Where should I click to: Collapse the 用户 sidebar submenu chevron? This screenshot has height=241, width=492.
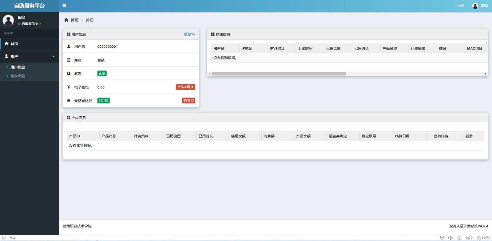point(54,56)
